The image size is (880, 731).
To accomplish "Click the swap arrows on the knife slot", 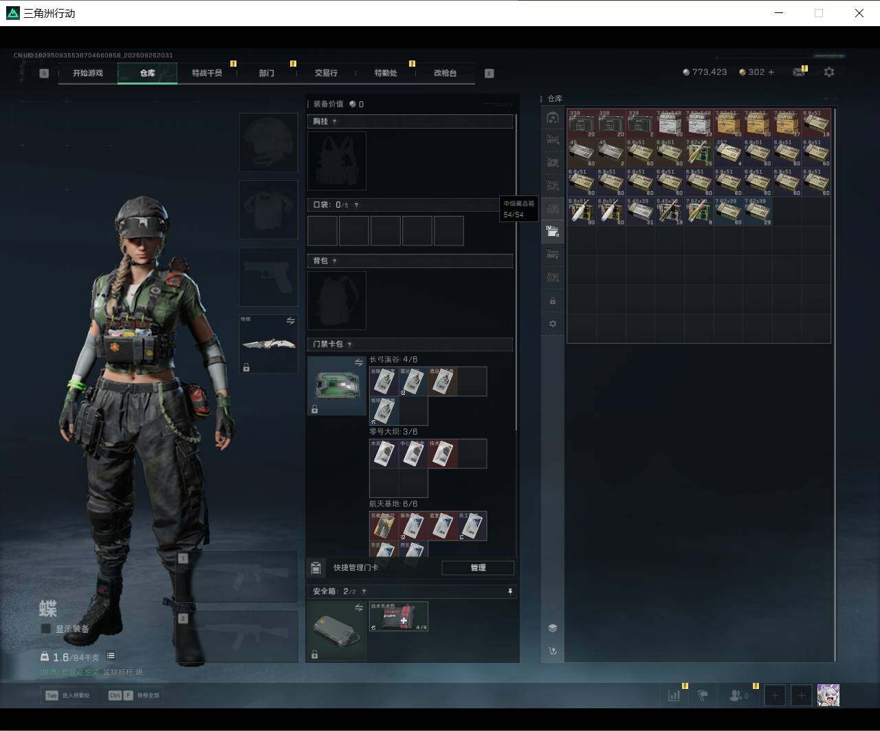I will pos(290,321).
